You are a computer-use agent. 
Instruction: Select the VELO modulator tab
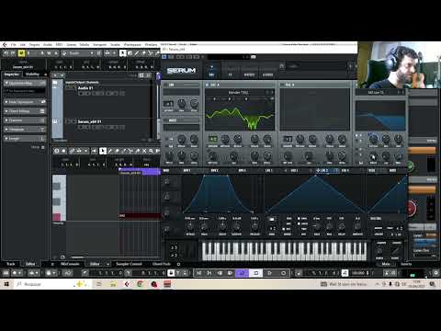(x=372, y=170)
